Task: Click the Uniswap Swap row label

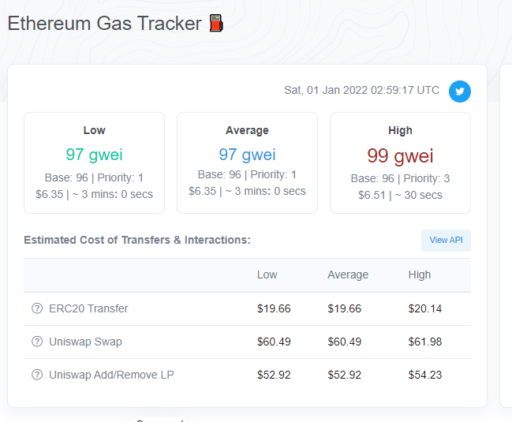Action: click(x=85, y=342)
